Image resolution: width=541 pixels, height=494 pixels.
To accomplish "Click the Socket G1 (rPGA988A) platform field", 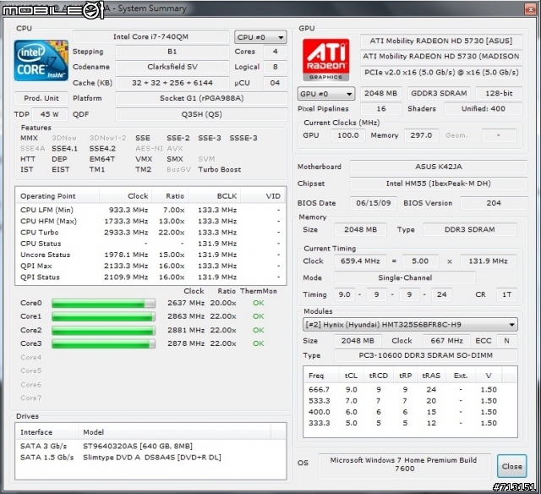I will coord(201,98).
